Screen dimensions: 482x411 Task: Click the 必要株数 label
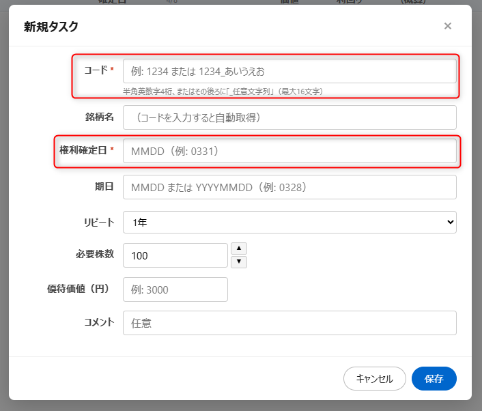94,254
